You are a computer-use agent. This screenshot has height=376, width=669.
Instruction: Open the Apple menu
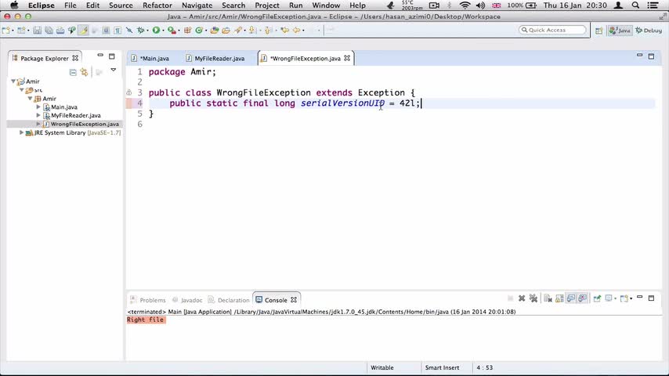pyautogui.click(x=14, y=5)
